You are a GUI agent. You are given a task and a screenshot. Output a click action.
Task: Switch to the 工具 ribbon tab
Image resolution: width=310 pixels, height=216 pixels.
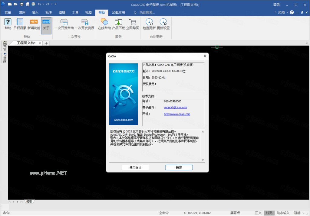tap(75, 12)
